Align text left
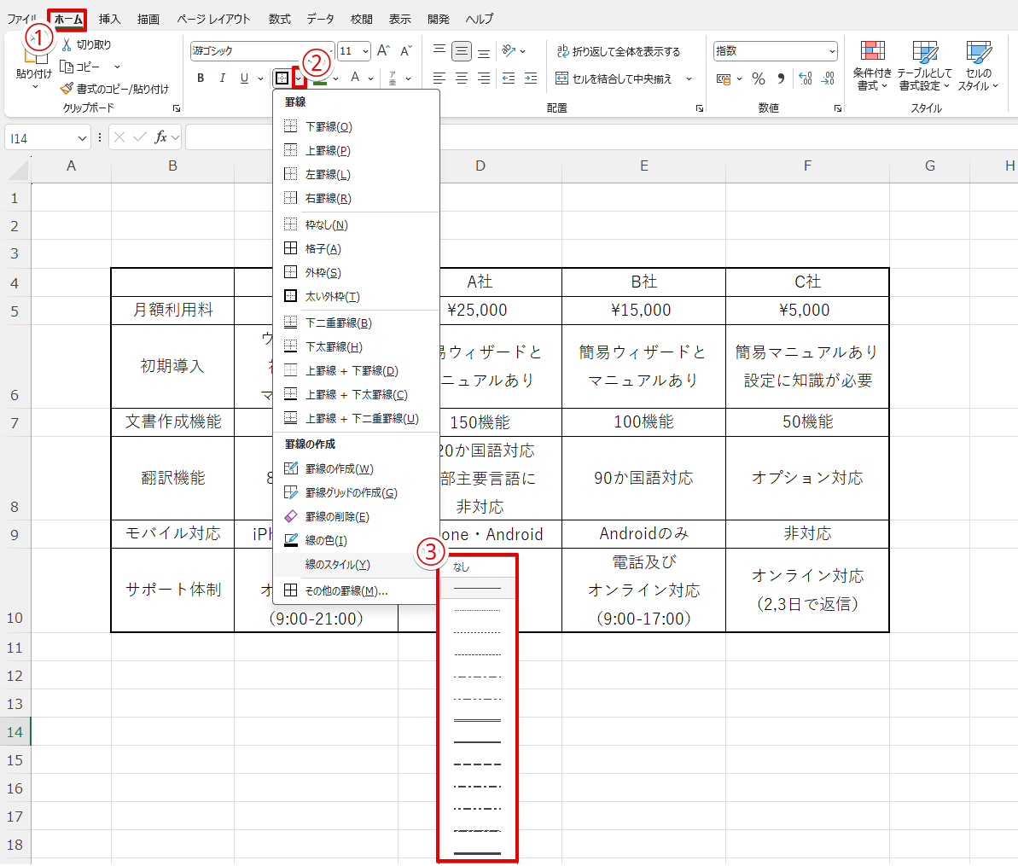Image resolution: width=1018 pixels, height=866 pixels. (439, 78)
